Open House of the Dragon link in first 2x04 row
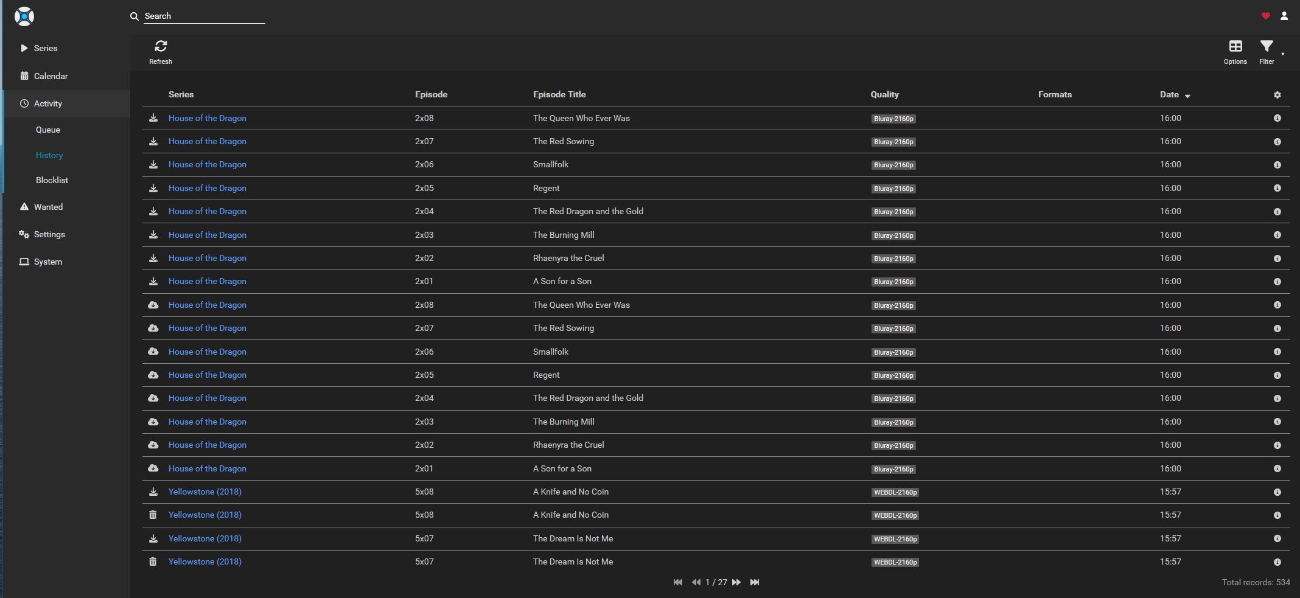Screen dimensions: 1300x598 pyautogui.click(x=208, y=211)
